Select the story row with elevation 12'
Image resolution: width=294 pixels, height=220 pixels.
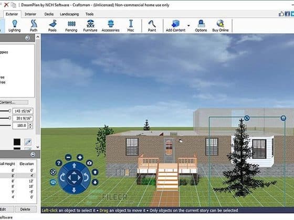(18, 181)
